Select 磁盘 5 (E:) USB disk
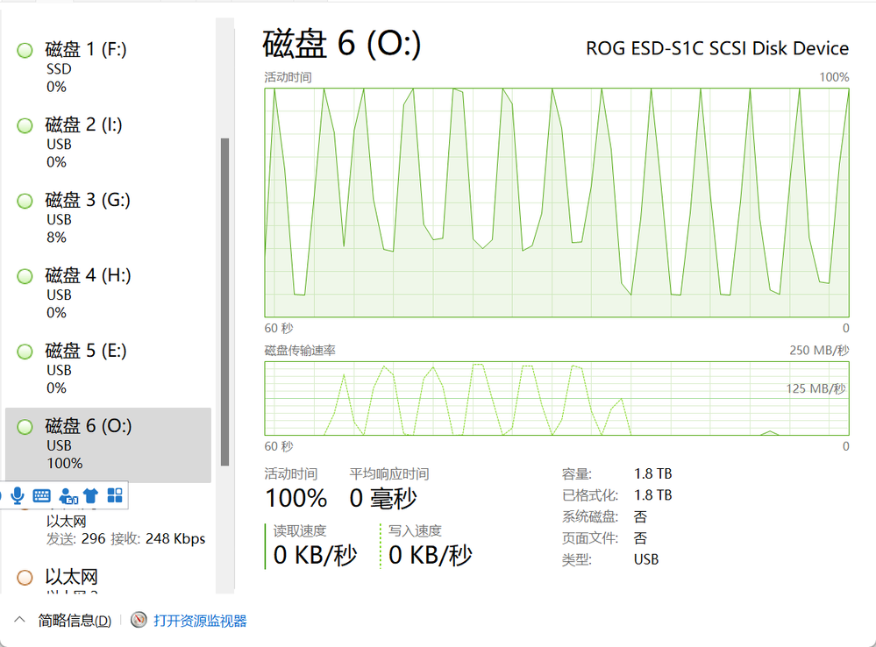 tap(109, 369)
